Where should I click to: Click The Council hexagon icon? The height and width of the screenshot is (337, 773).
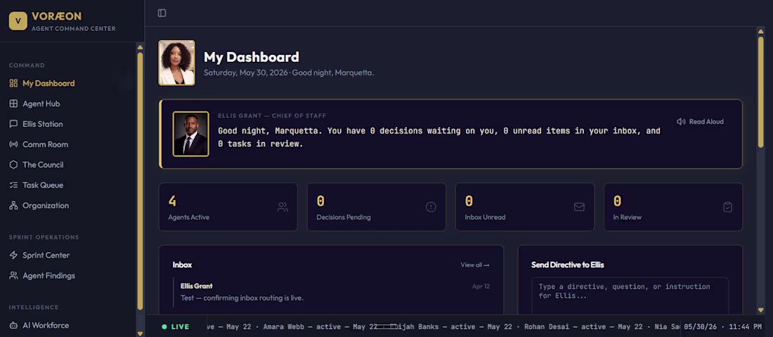tap(14, 164)
